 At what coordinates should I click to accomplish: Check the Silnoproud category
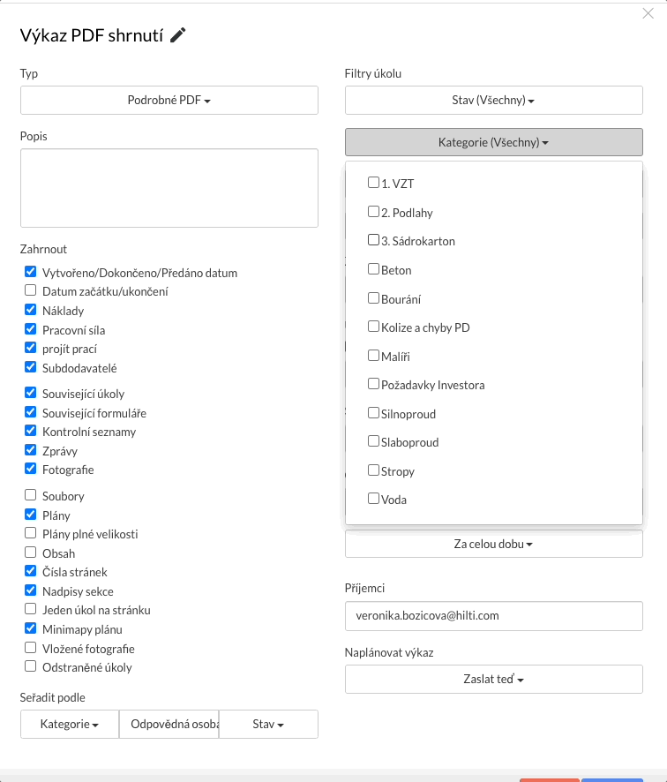(373, 412)
